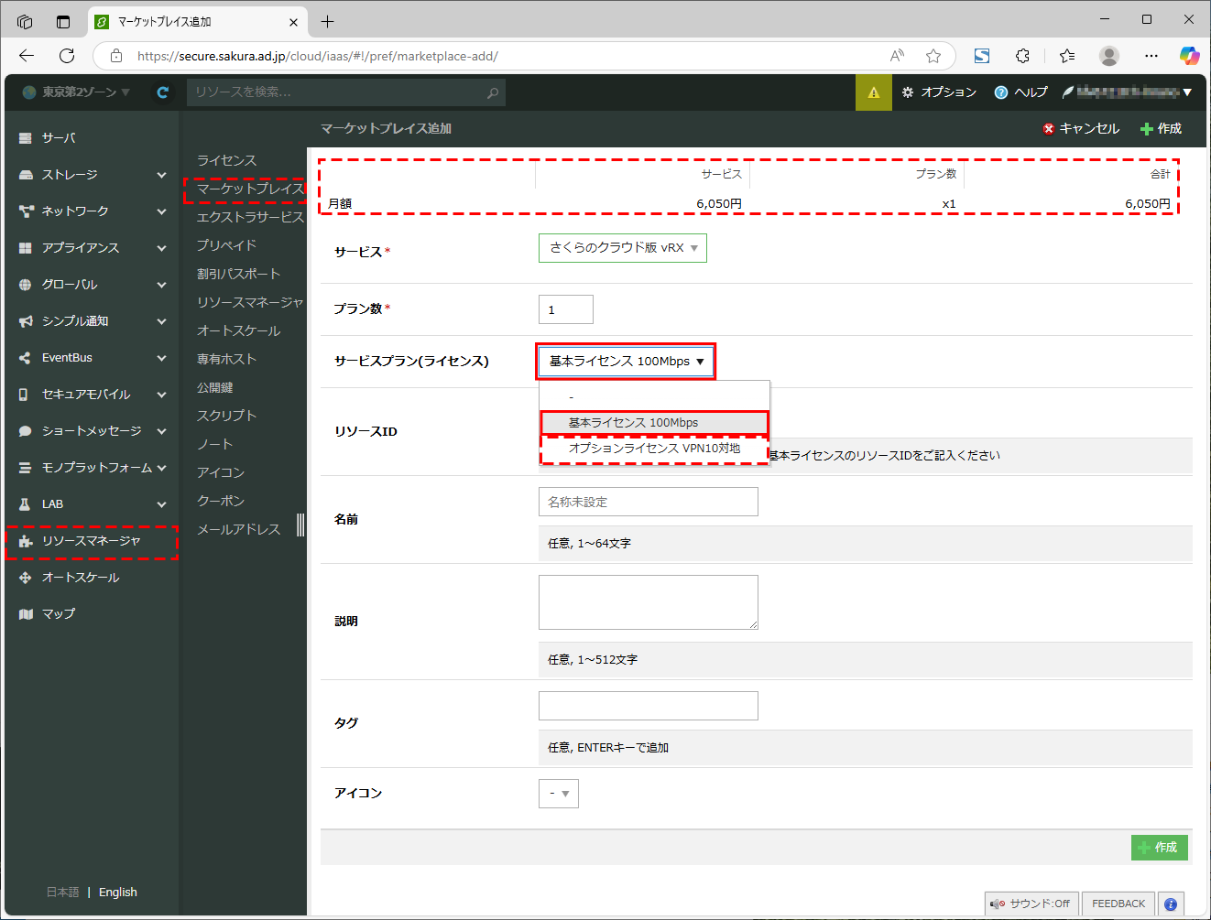
Task: Click the モノプラットフォーム icon
Action: coord(26,468)
